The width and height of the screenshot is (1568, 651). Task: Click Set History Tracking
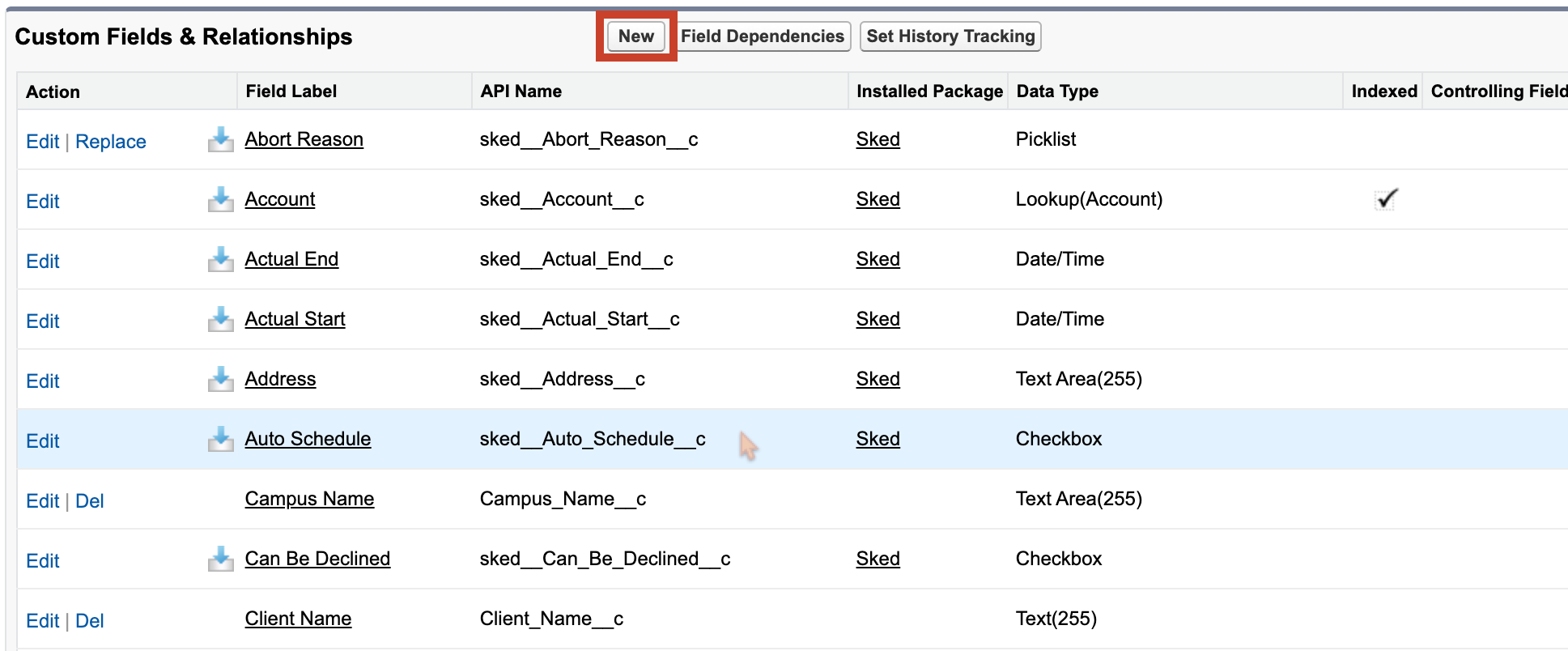pos(950,36)
